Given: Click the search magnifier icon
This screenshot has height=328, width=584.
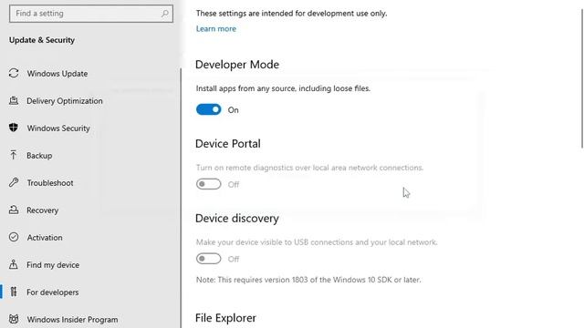Looking at the screenshot, I should tap(164, 14).
